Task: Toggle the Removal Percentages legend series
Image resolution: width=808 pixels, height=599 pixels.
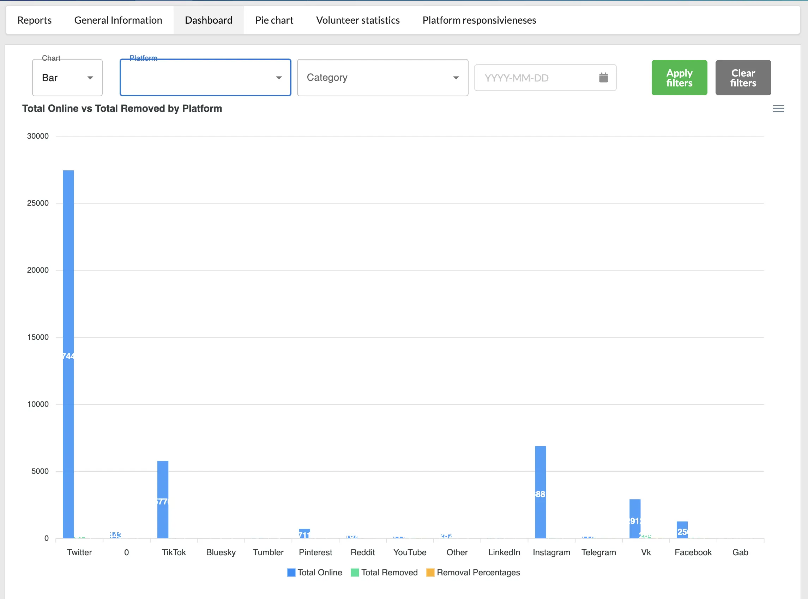Action: (x=473, y=572)
